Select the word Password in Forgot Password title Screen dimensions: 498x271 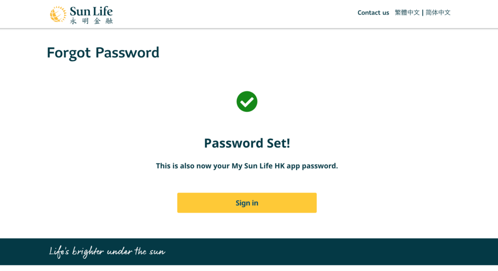127,53
